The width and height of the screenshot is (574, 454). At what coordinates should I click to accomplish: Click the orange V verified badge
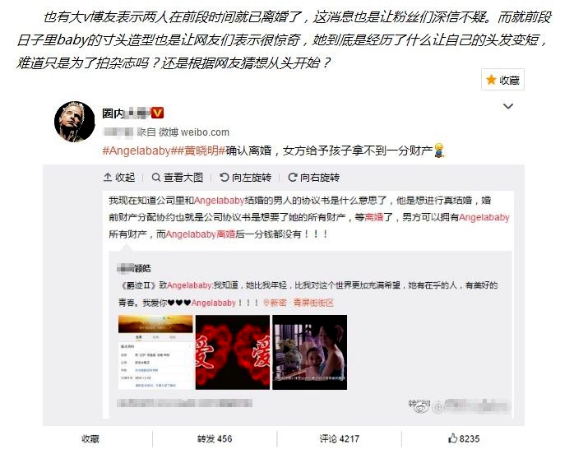pyautogui.click(x=157, y=113)
